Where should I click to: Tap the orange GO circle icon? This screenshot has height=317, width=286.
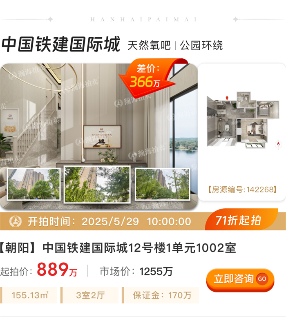point(262,279)
